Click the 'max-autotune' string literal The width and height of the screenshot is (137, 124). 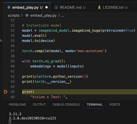point(90,51)
